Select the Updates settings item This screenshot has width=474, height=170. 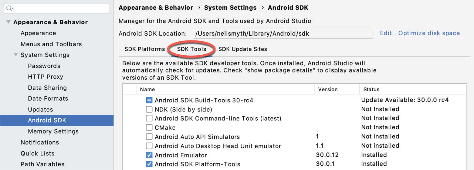click(40, 110)
